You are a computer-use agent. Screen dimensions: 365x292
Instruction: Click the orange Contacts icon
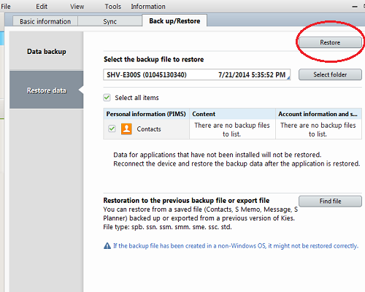point(126,128)
